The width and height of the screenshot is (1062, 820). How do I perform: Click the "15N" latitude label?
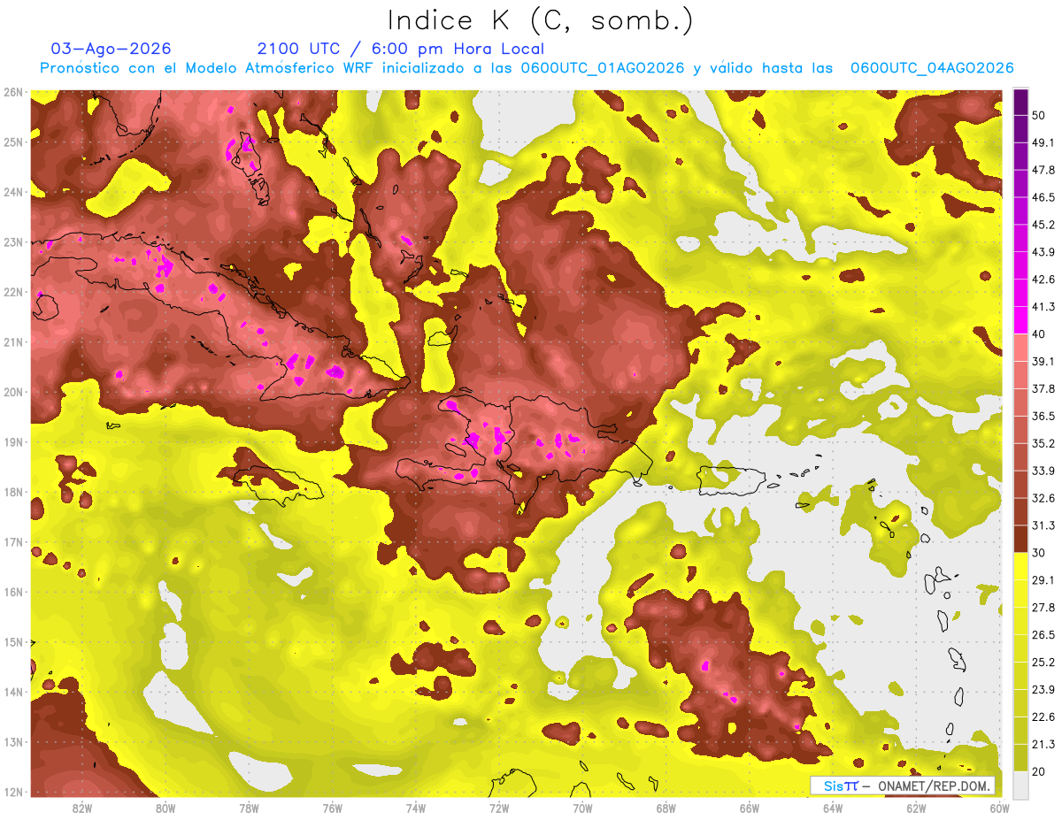coord(12,642)
